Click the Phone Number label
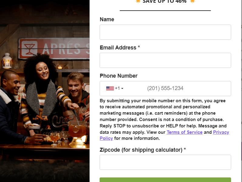 [118, 76]
